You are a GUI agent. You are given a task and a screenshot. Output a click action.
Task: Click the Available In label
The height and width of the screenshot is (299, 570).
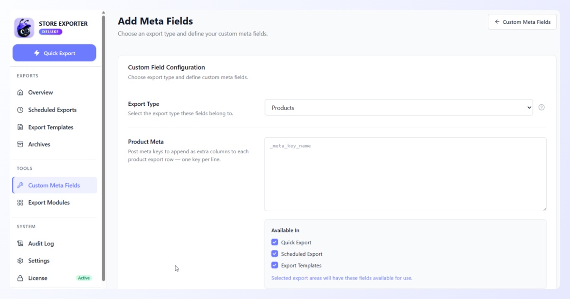pyautogui.click(x=285, y=231)
